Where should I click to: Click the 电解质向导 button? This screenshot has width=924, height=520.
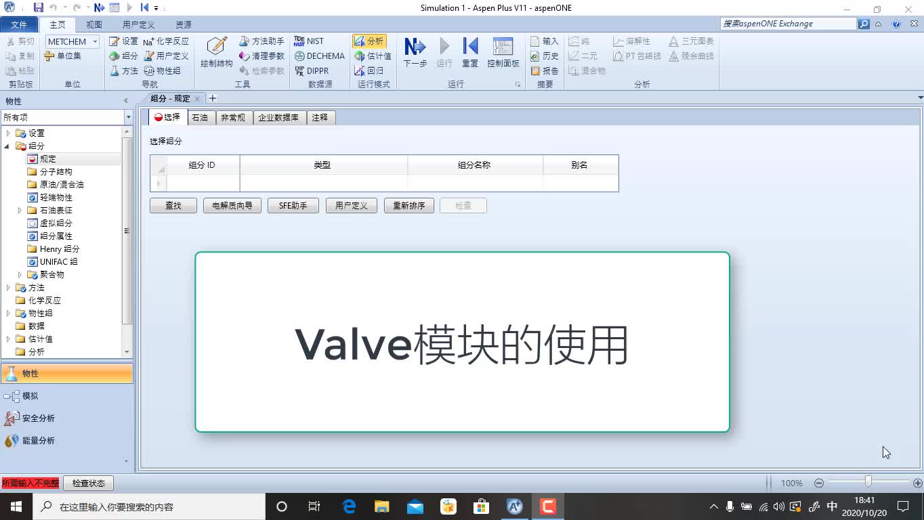pos(232,205)
